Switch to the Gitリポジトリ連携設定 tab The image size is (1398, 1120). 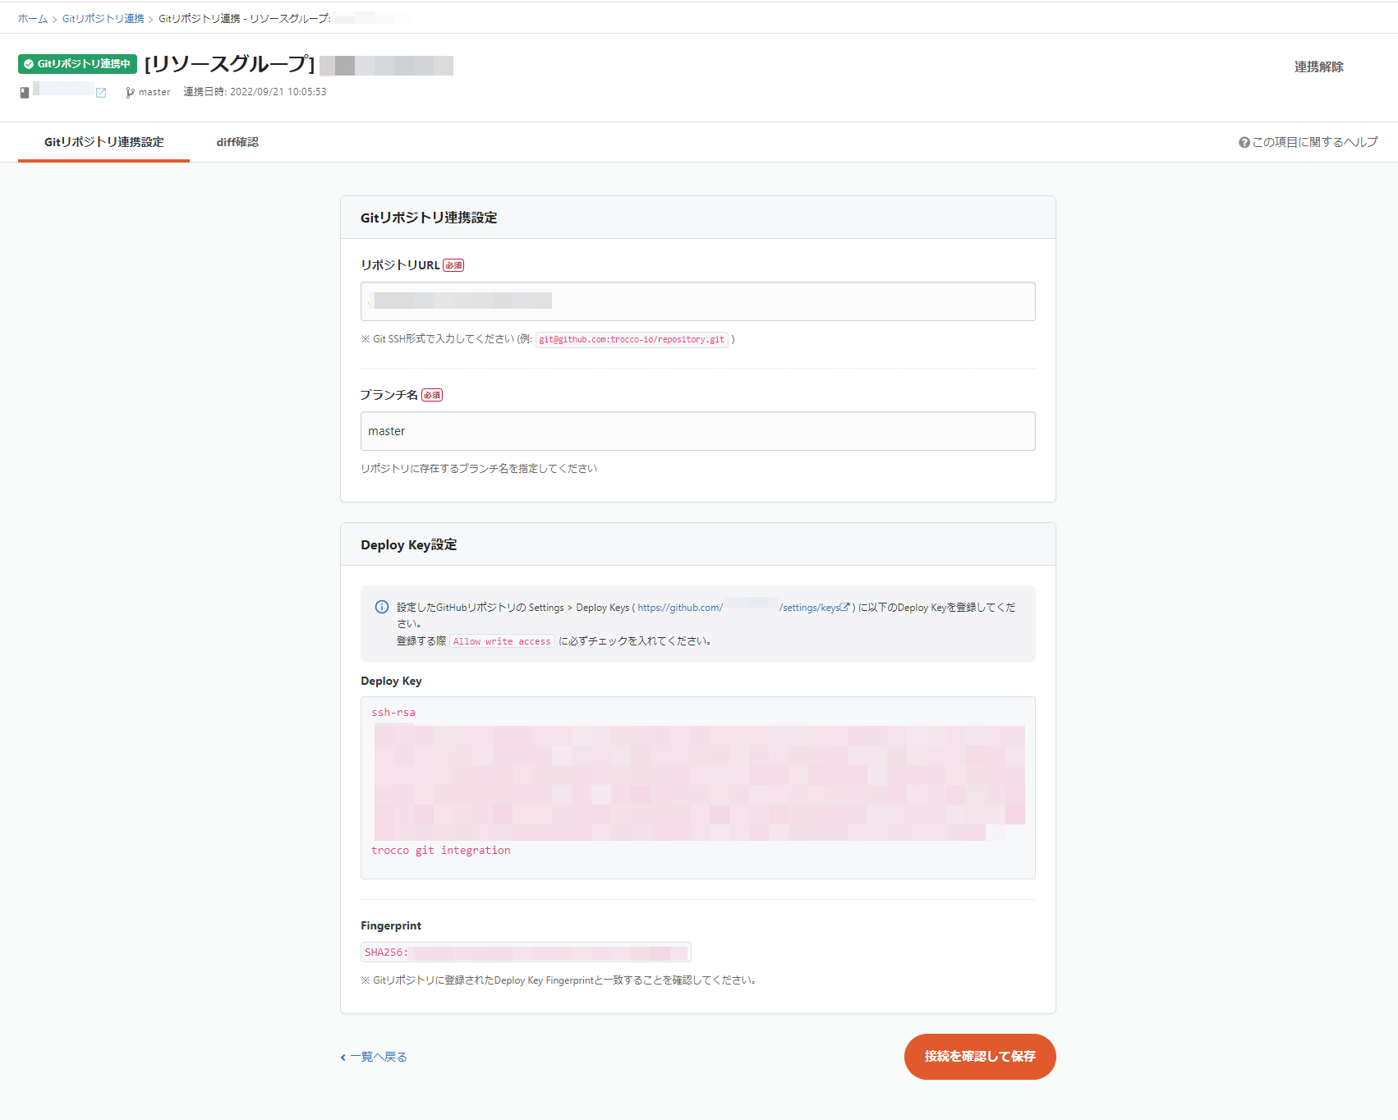[x=103, y=142]
